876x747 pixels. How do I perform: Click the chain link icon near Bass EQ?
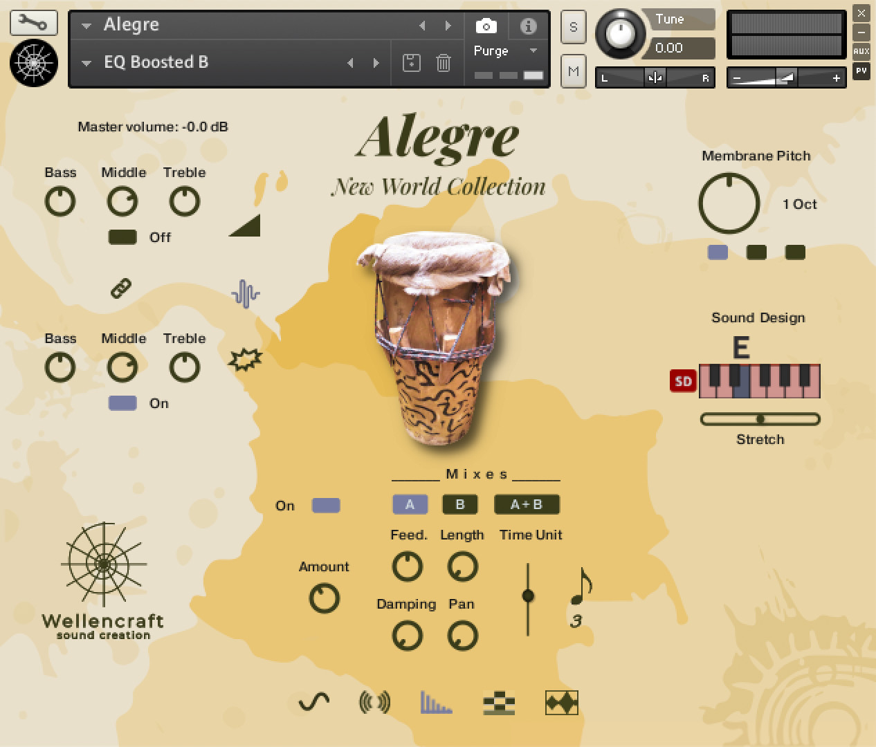point(120,289)
